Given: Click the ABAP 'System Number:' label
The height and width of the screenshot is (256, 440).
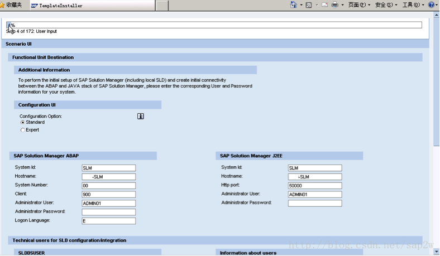Looking at the screenshot, I should point(31,185).
